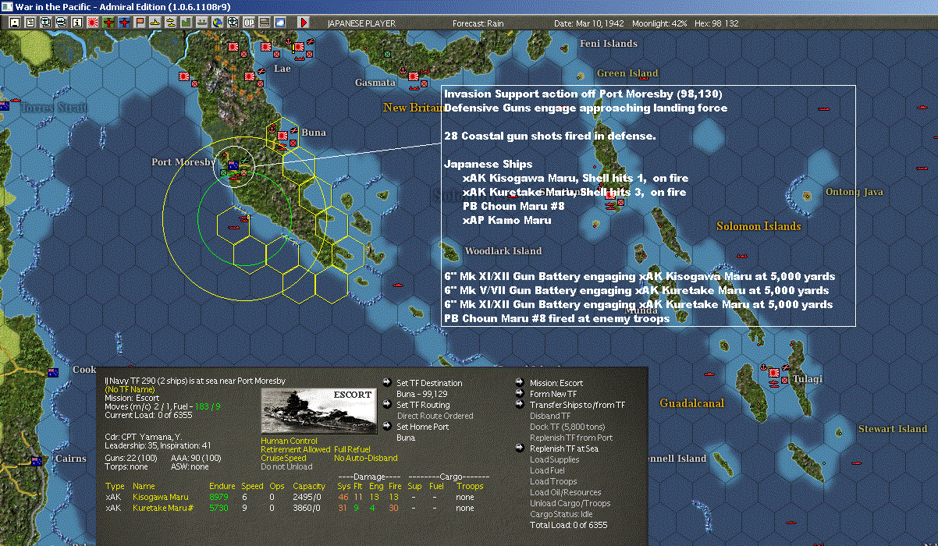Click the (No TF Name) label
Screen dimensions: 938x546
click(x=130, y=389)
